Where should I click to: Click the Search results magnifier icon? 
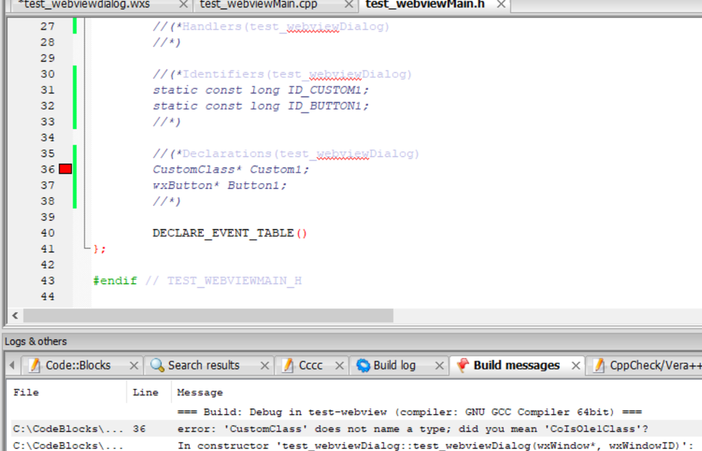click(156, 365)
